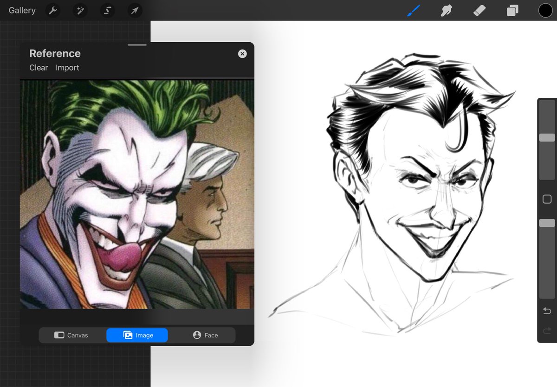Select the Image tab in Reference panel
The image size is (557, 387).
tap(137, 335)
